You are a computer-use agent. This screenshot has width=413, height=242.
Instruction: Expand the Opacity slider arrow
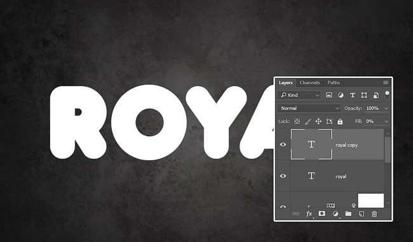[x=386, y=108]
